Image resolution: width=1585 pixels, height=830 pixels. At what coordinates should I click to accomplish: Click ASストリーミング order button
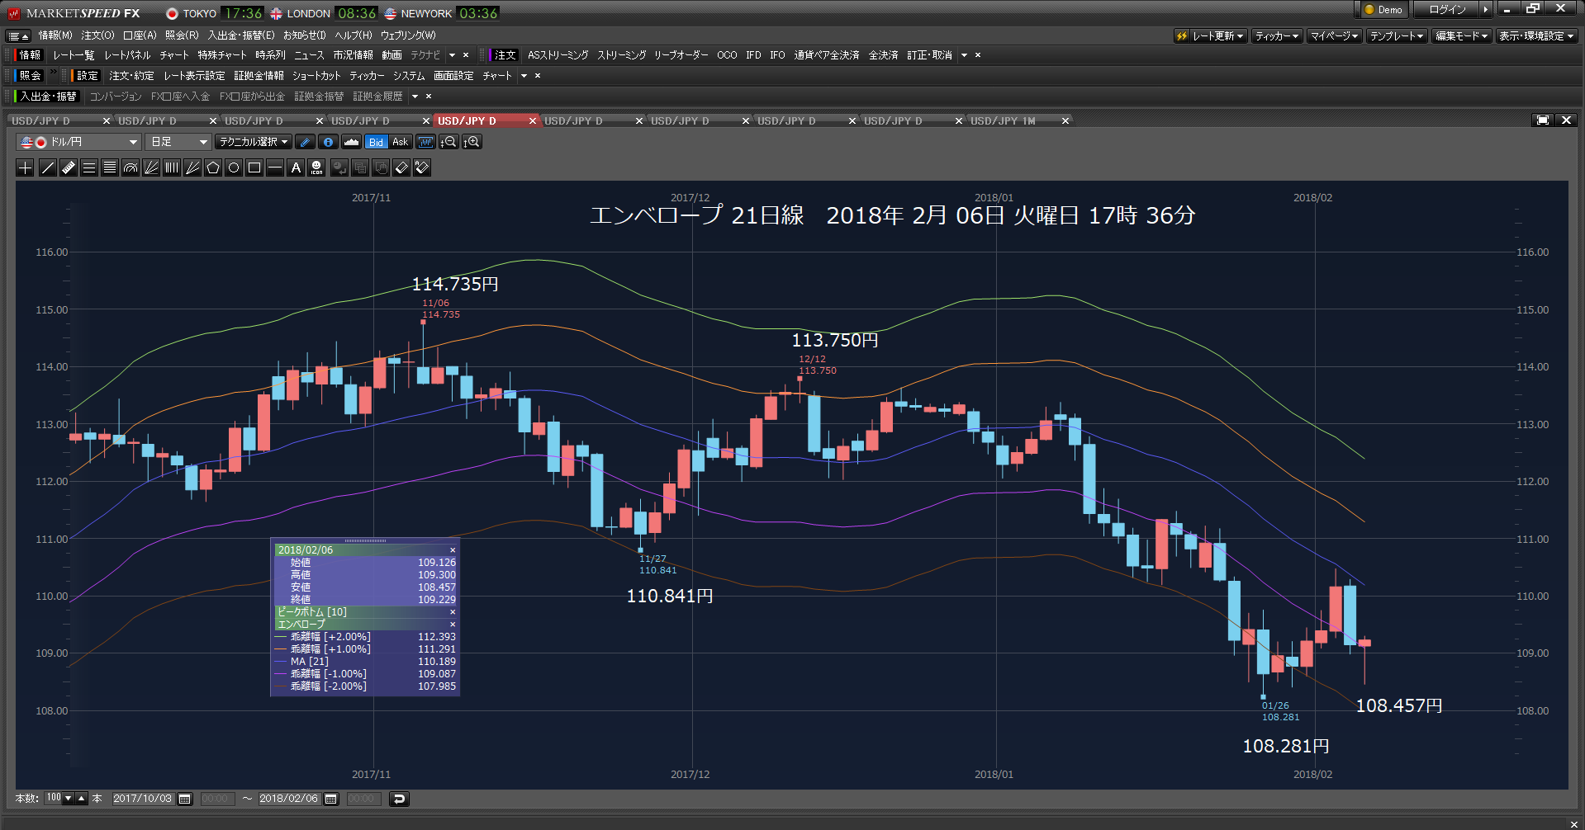tap(558, 55)
